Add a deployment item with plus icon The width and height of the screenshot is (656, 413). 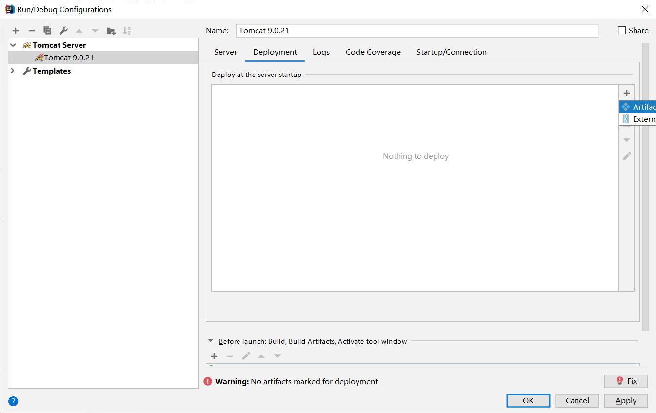tap(627, 93)
